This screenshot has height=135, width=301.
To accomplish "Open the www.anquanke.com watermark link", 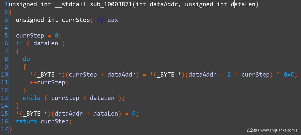I will point(277,130).
